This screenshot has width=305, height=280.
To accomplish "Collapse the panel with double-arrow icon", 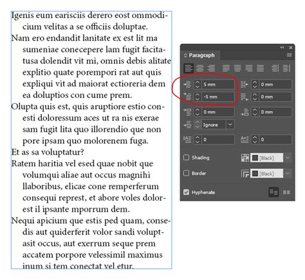I will [282, 48].
